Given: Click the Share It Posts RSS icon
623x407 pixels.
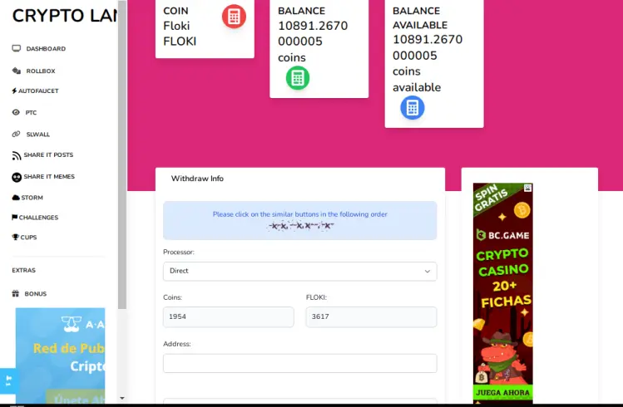Looking at the screenshot, I should 17,155.
